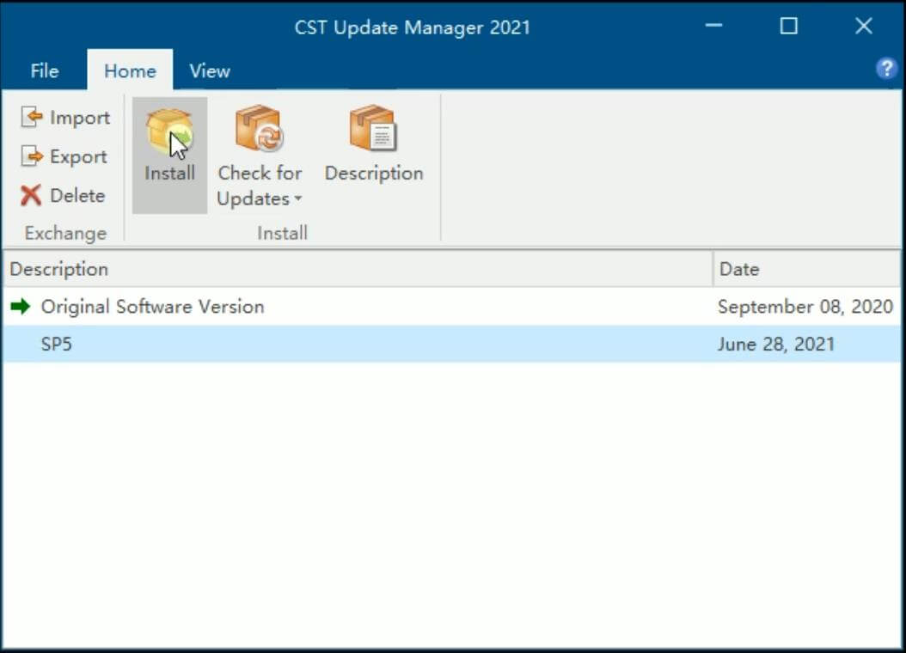Click the red Delete X icon
Image resolution: width=906 pixels, height=653 pixels.
pyautogui.click(x=31, y=195)
